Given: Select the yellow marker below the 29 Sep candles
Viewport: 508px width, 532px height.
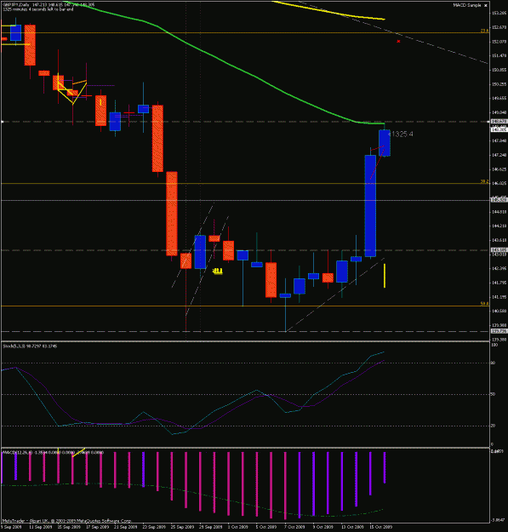Looking at the screenshot, I should point(217,271).
